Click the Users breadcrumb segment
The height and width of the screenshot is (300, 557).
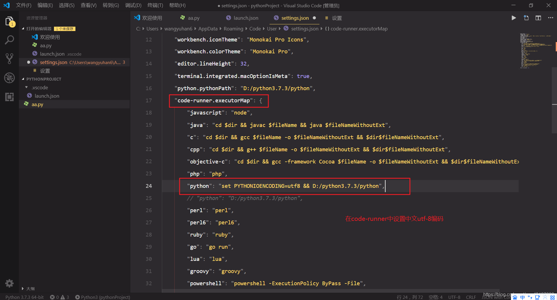[x=152, y=29]
